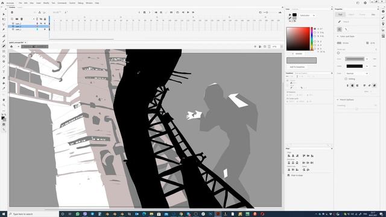Select the R radio button in Color panel
Viewport: 386px width, 217px height.
pos(315,42)
